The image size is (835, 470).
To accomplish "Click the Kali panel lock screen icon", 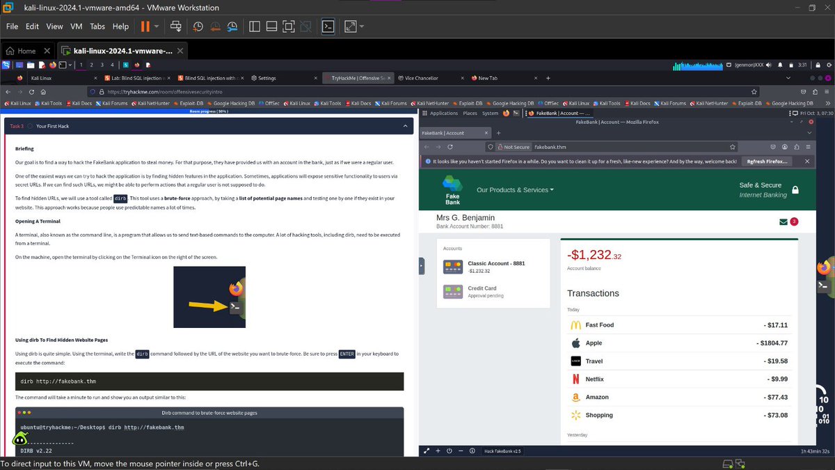I will 818,65.
